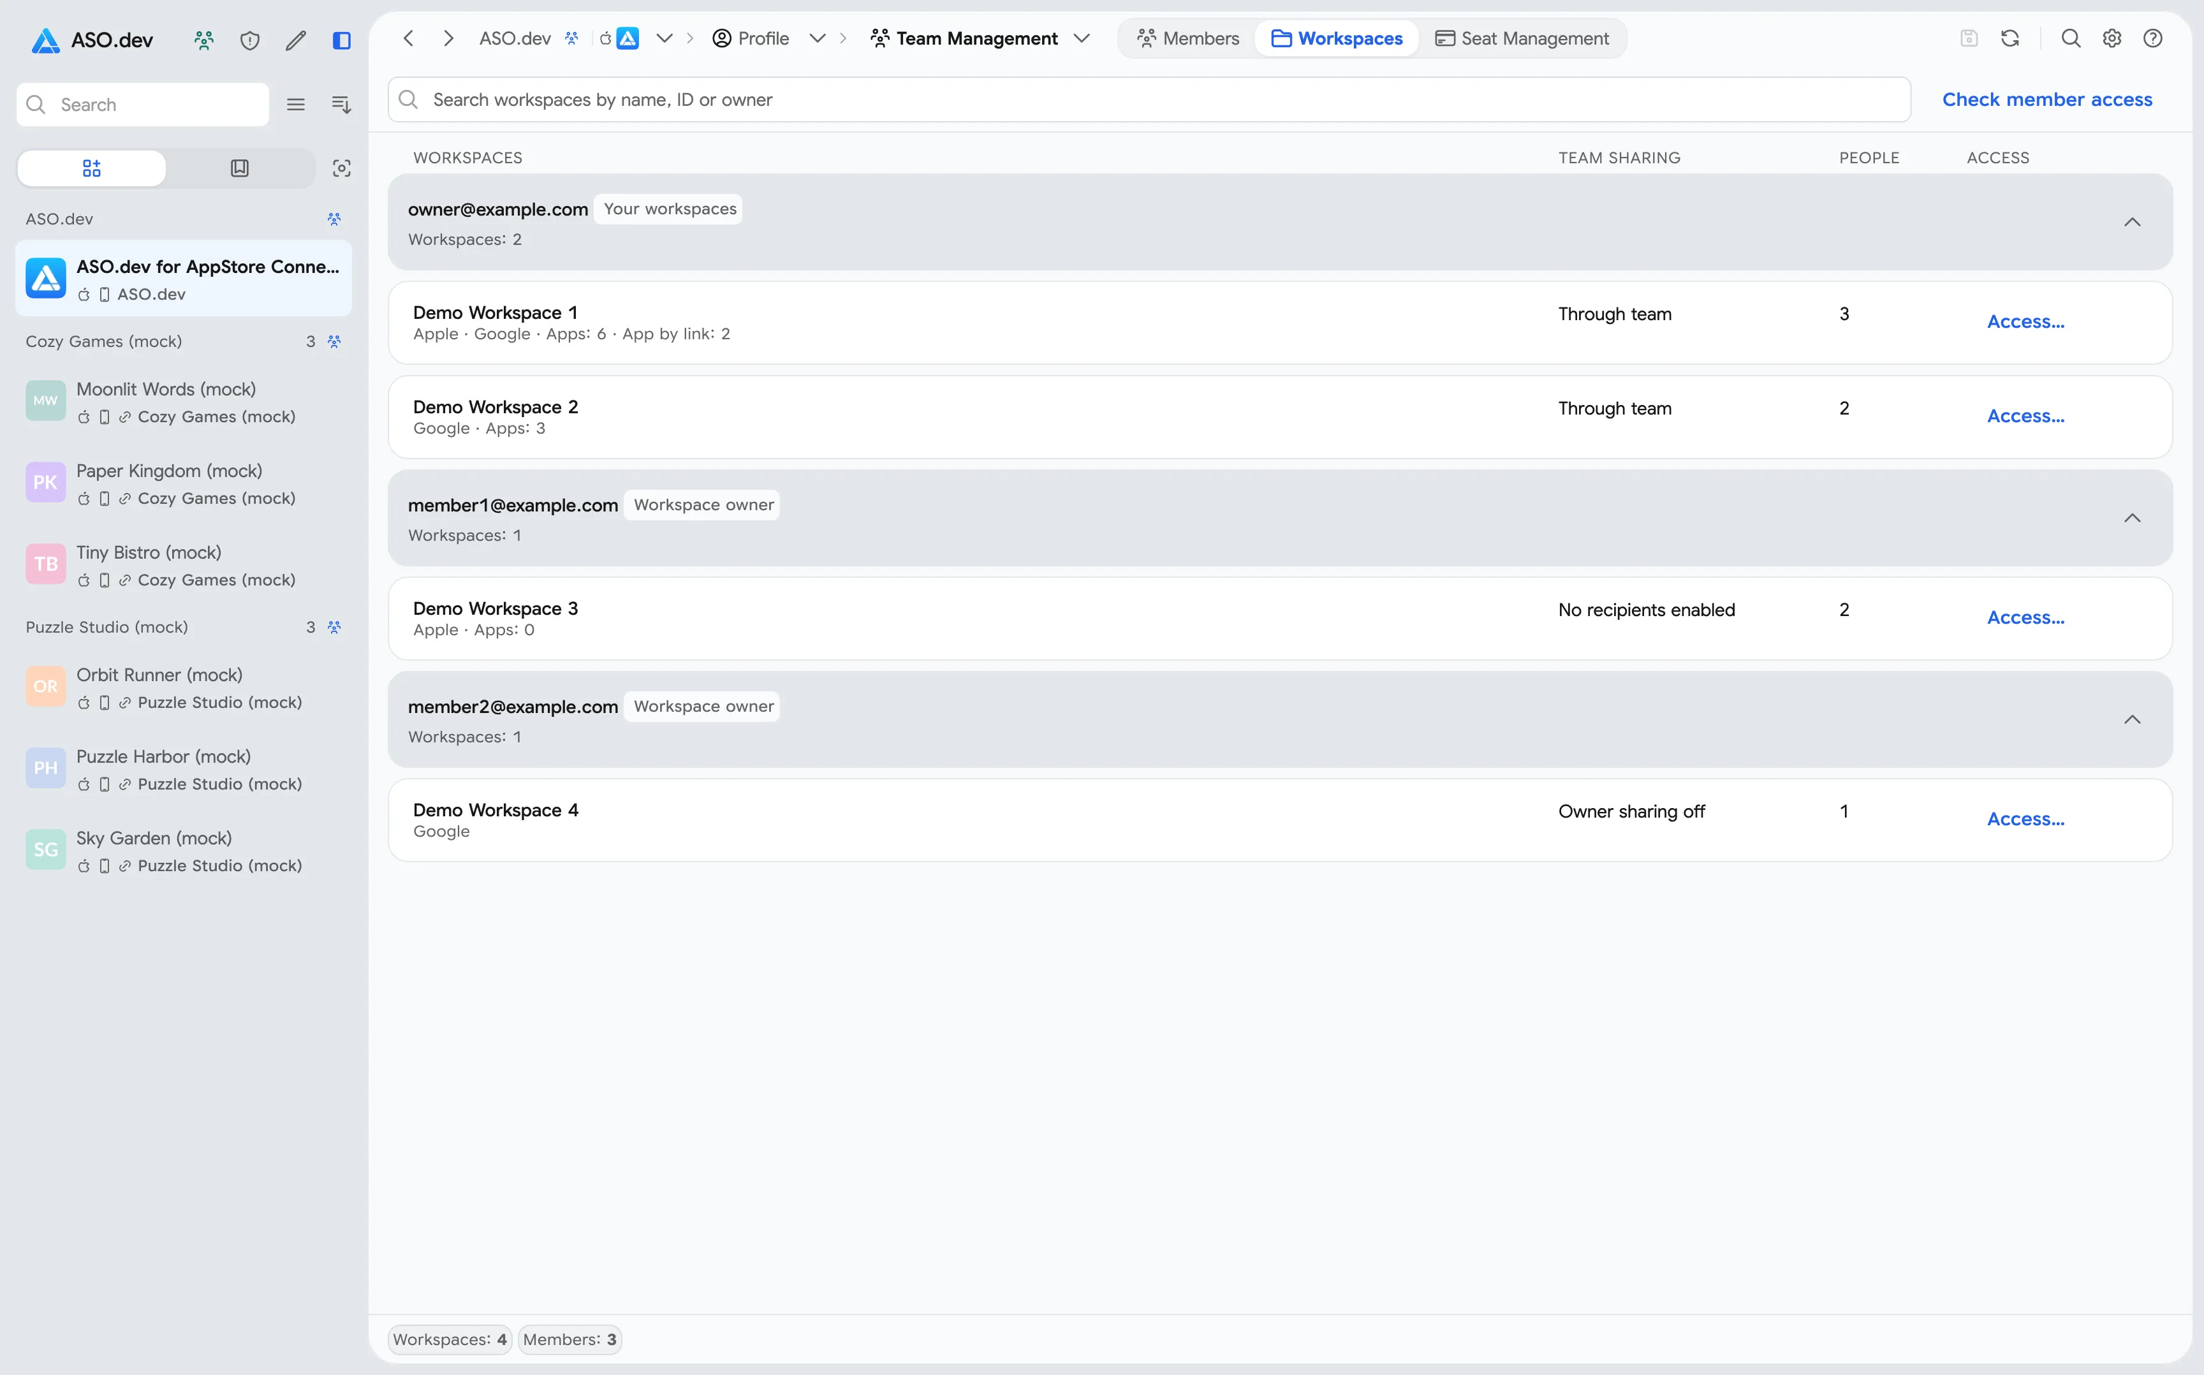The width and height of the screenshot is (2204, 1375).
Task: Select the book library view segment
Action: tap(240, 168)
